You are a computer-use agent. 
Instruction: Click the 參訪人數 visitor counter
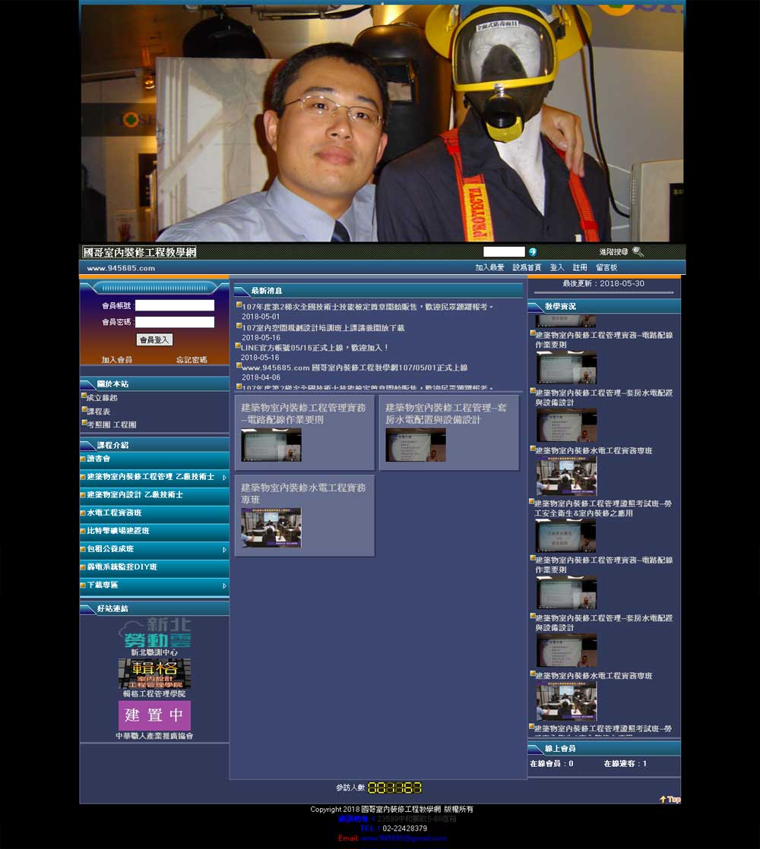(x=394, y=787)
